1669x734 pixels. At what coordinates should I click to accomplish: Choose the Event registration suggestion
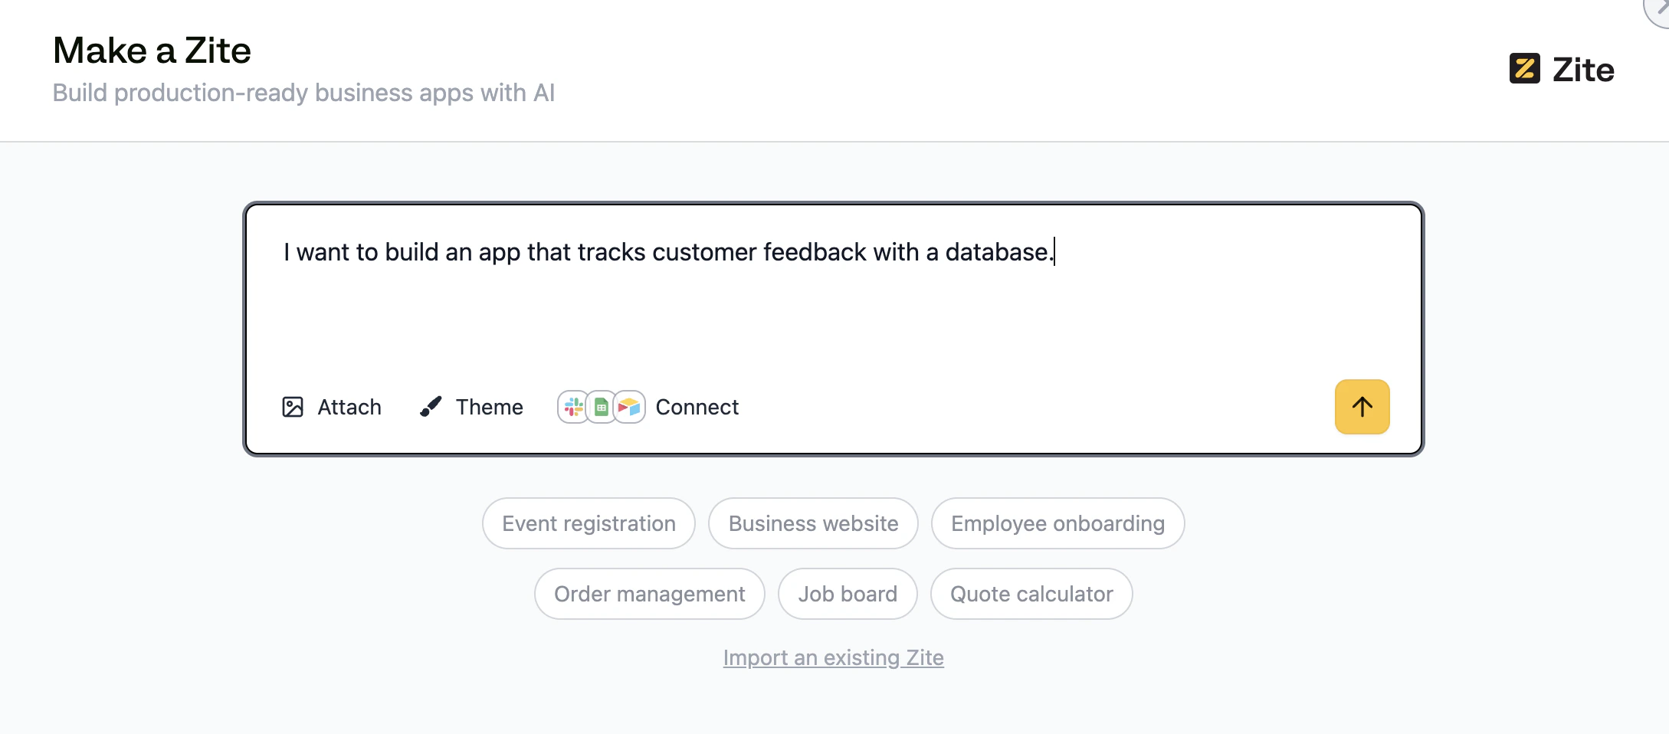pos(589,523)
